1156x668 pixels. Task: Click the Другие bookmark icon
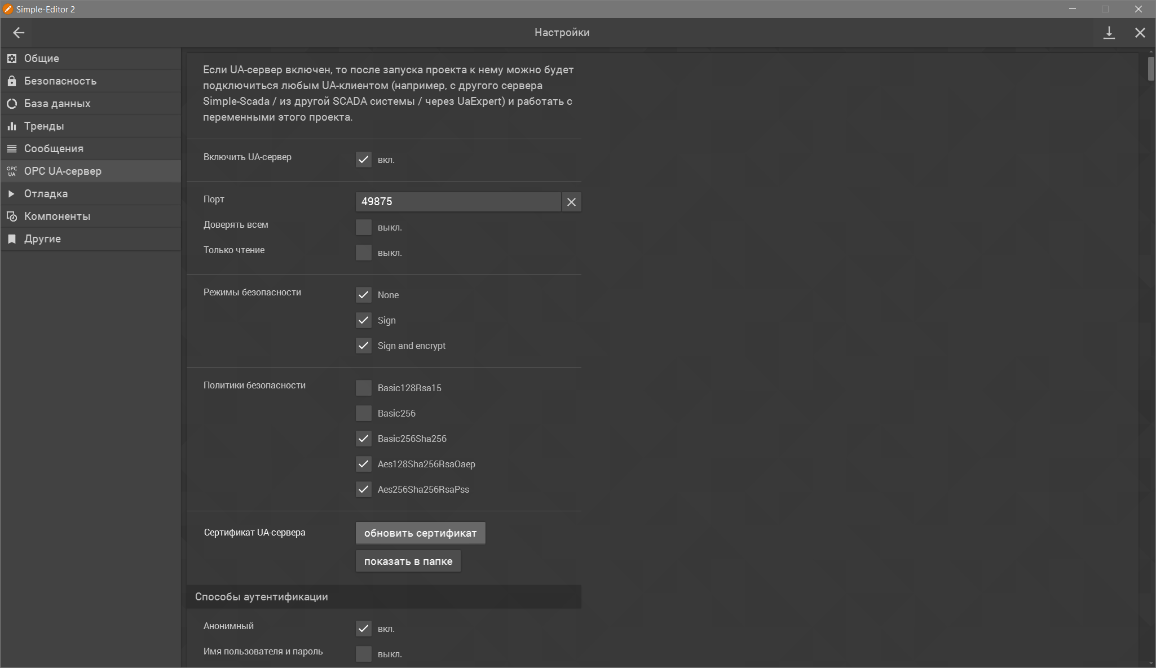pyautogui.click(x=12, y=238)
